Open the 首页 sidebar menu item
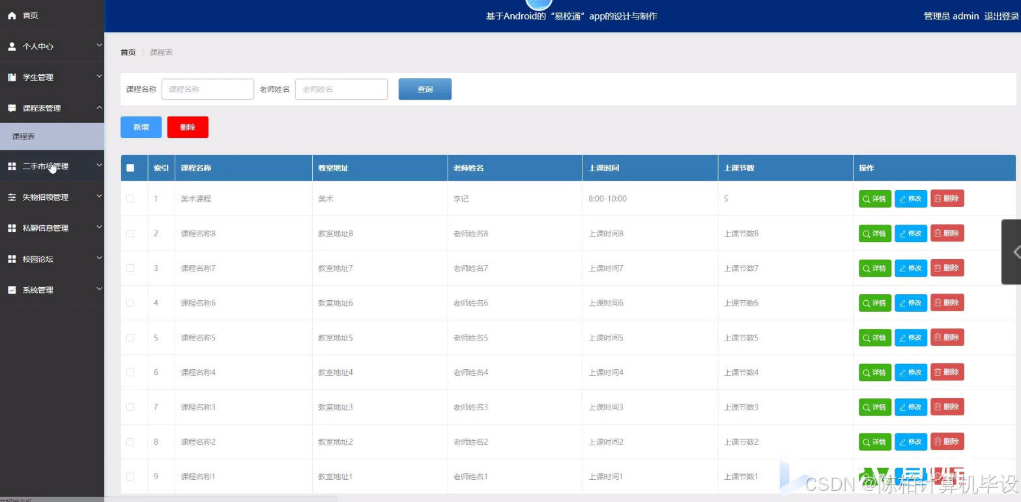The height and width of the screenshot is (502, 1021). tap(52, 15)
